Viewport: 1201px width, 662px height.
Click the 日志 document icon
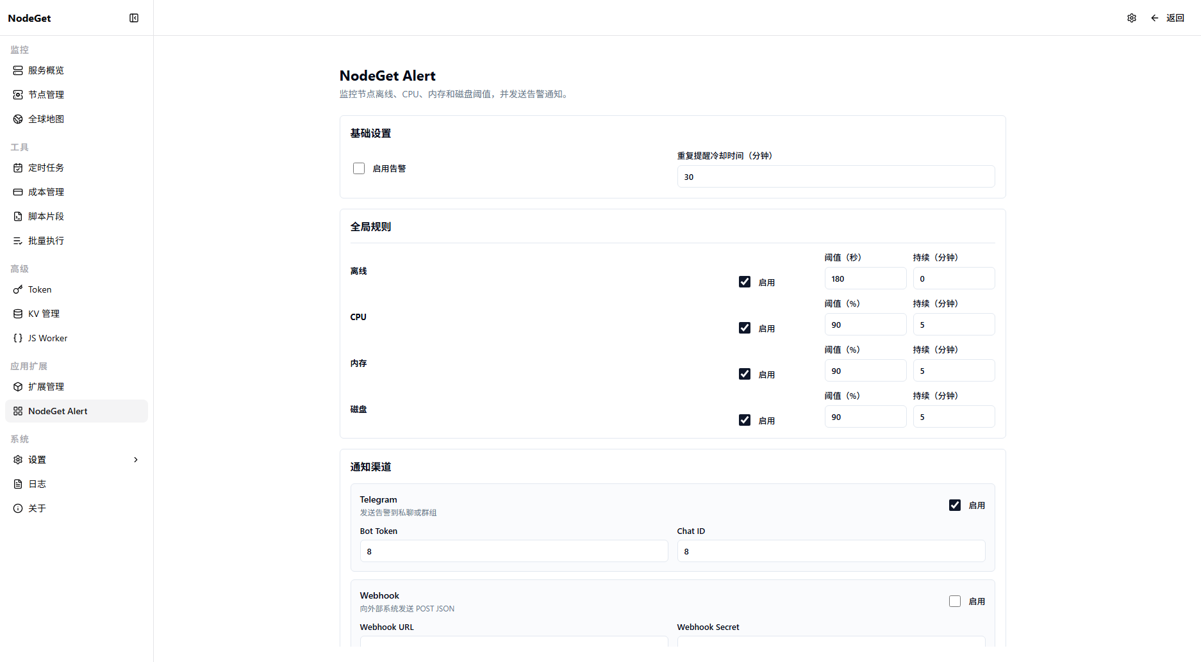click(18, 484)
